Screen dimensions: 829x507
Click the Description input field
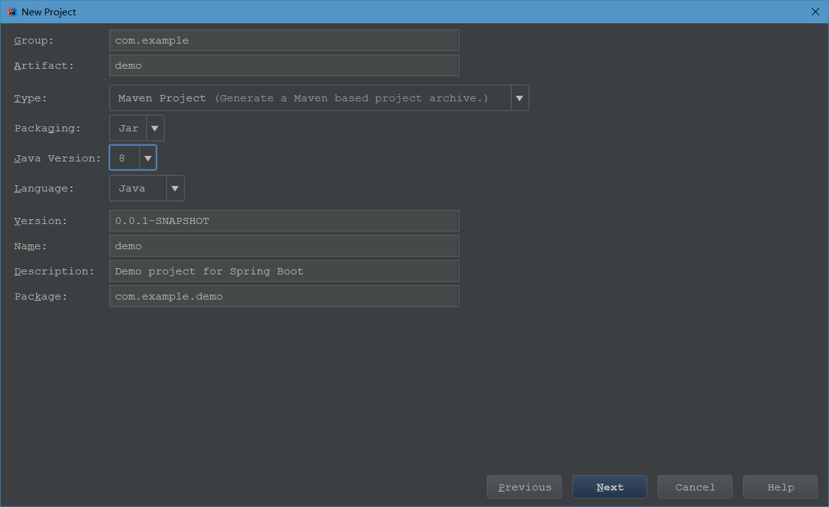(284, 271)
